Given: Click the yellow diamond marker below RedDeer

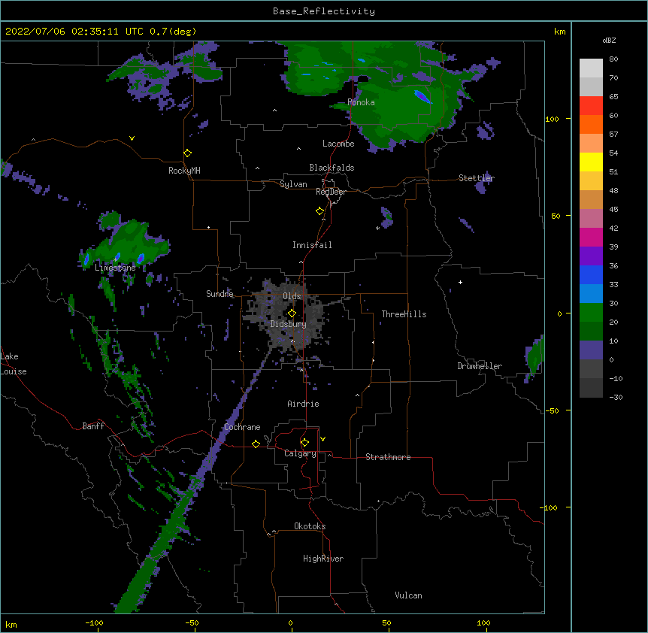Looking at the screenshot, I should pyautogui.click(x=320, y=211).
